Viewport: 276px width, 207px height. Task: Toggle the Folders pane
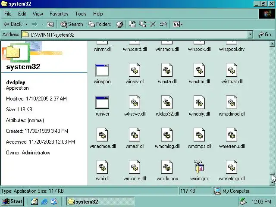coord(100,24)
